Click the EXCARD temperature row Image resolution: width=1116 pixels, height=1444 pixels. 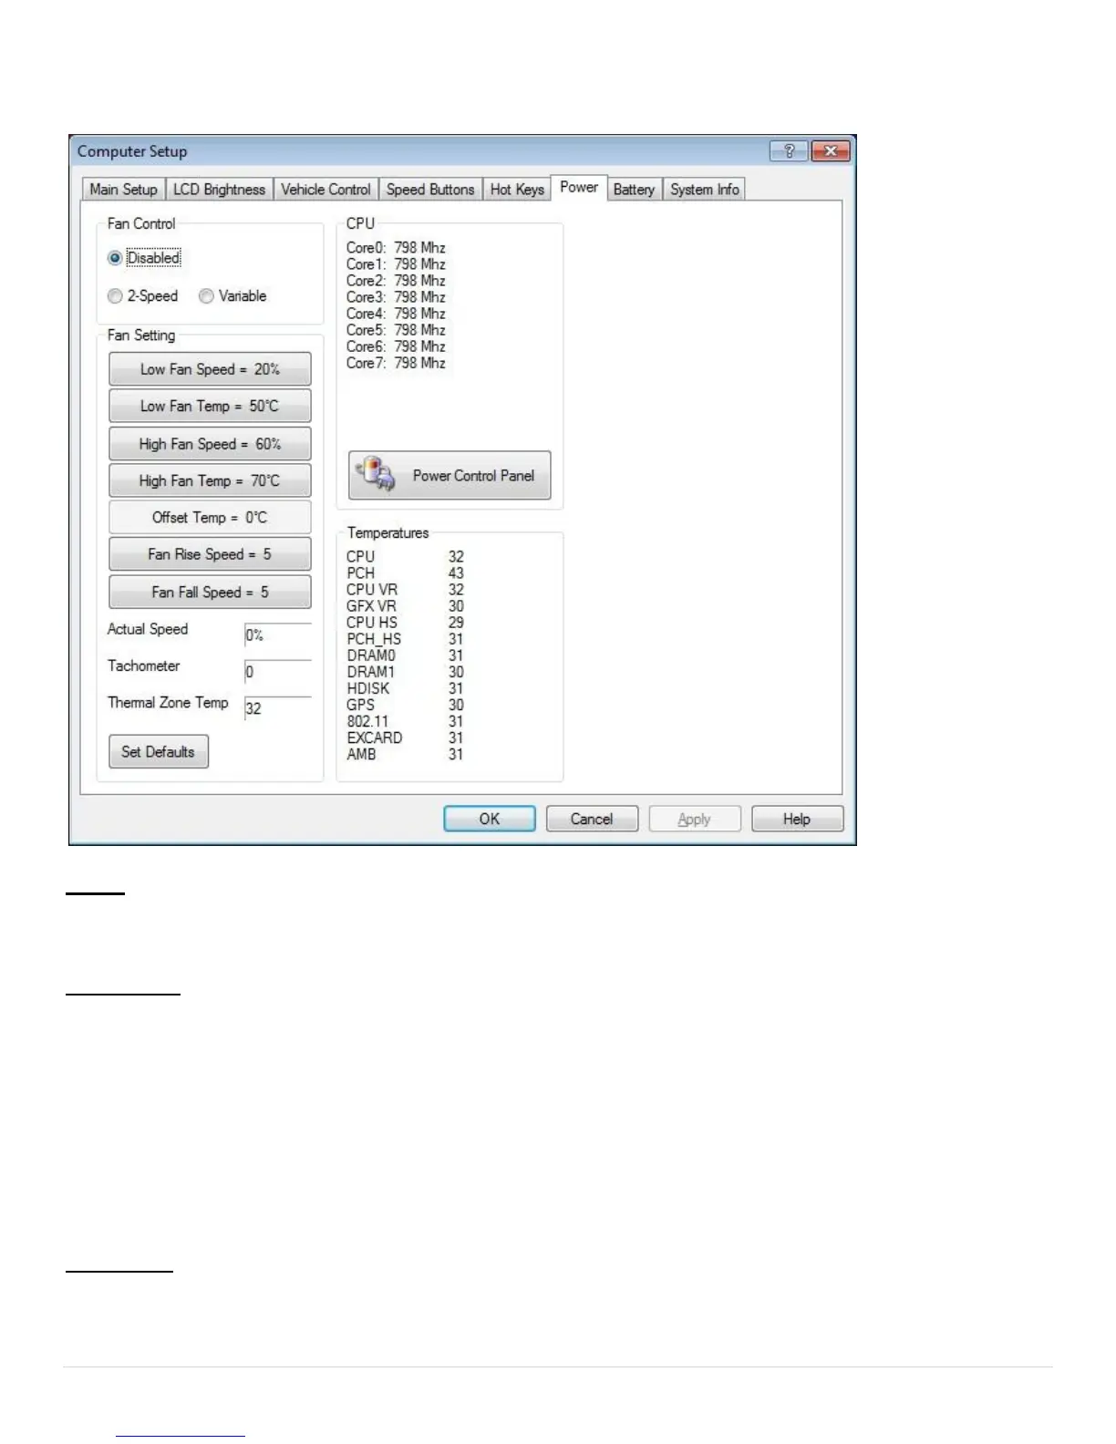(x=405, y=737)
